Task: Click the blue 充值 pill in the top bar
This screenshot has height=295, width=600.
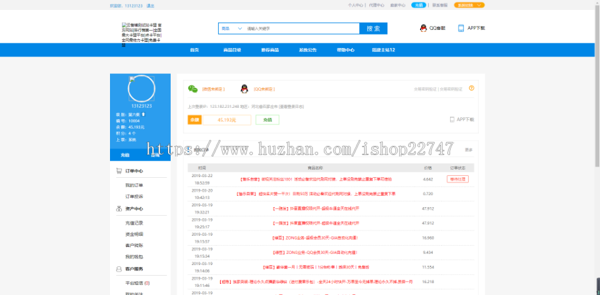Action: point(419,5)
